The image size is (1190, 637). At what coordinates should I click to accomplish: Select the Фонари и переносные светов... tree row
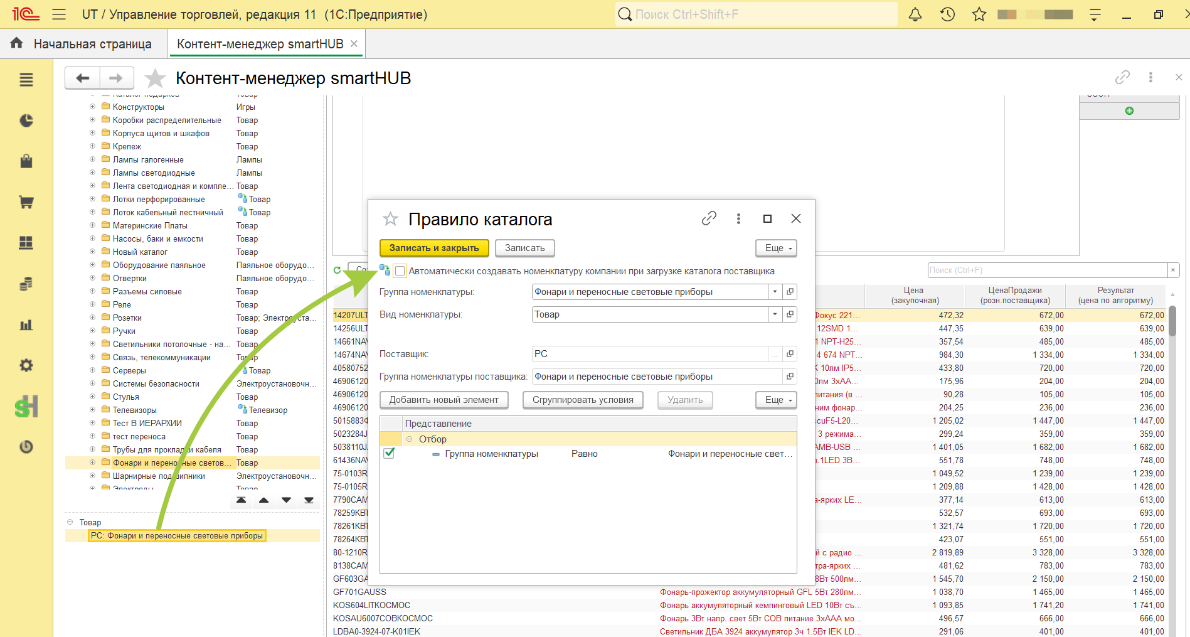(x=193, y=463)
